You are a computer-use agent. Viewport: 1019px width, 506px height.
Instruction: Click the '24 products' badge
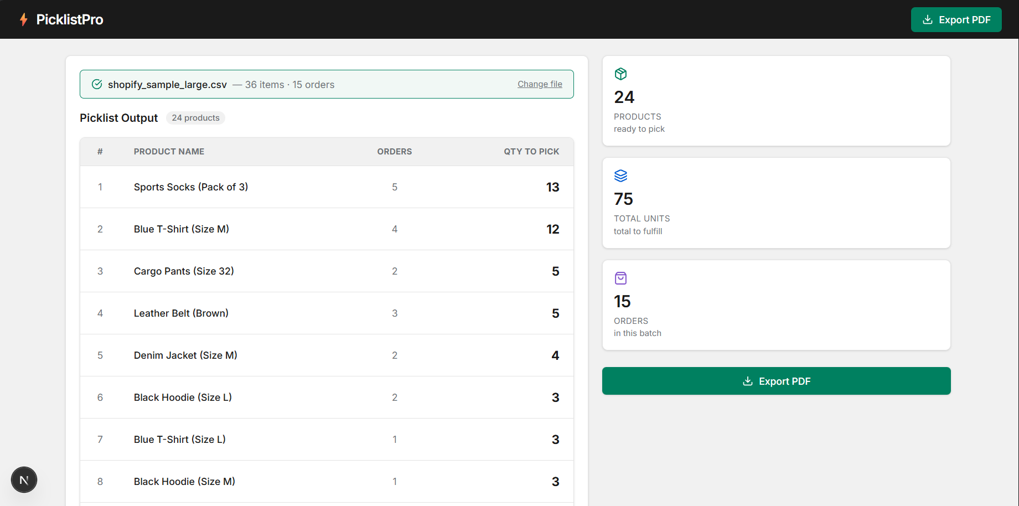coord(195,118)
